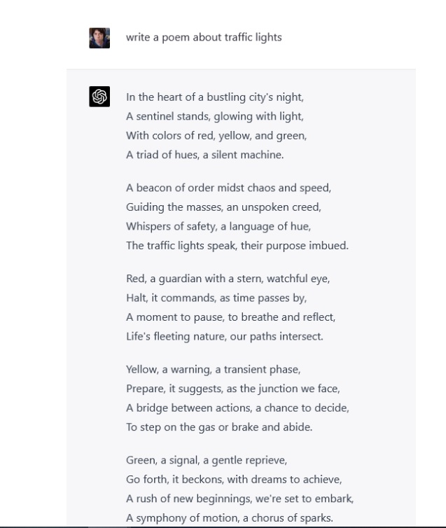Click the line 'In the heart of a bustling city's night'
The width and height of the screenshot is (446, 528).
pyautogui.click(x=215, y=97)
